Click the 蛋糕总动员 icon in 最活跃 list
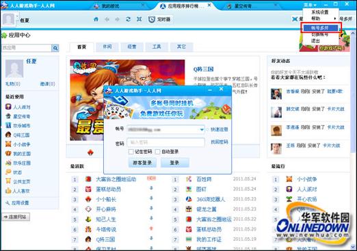 point(88,189)
